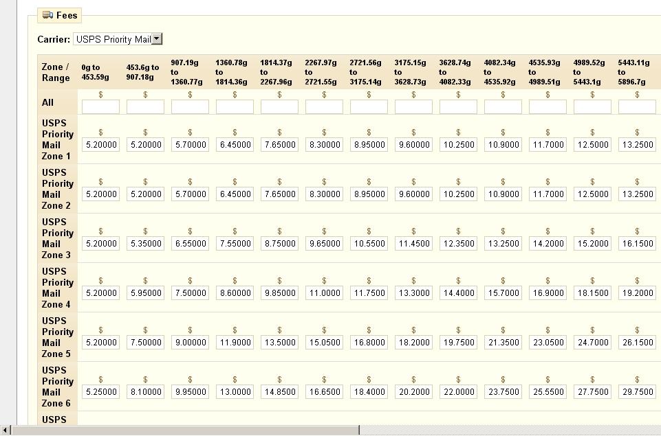Viewport: 661px width, 436px height.
Task: Click the All row field for 4082.34g to 4535.92g
Action: [x=503, y=107]
